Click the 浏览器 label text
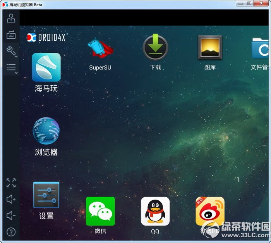This screenshot has height=243, width=271. coord(46,152)
